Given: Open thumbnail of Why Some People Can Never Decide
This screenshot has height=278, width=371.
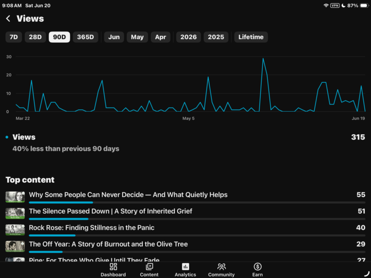Looking at the screenshot, I should 15,197.
